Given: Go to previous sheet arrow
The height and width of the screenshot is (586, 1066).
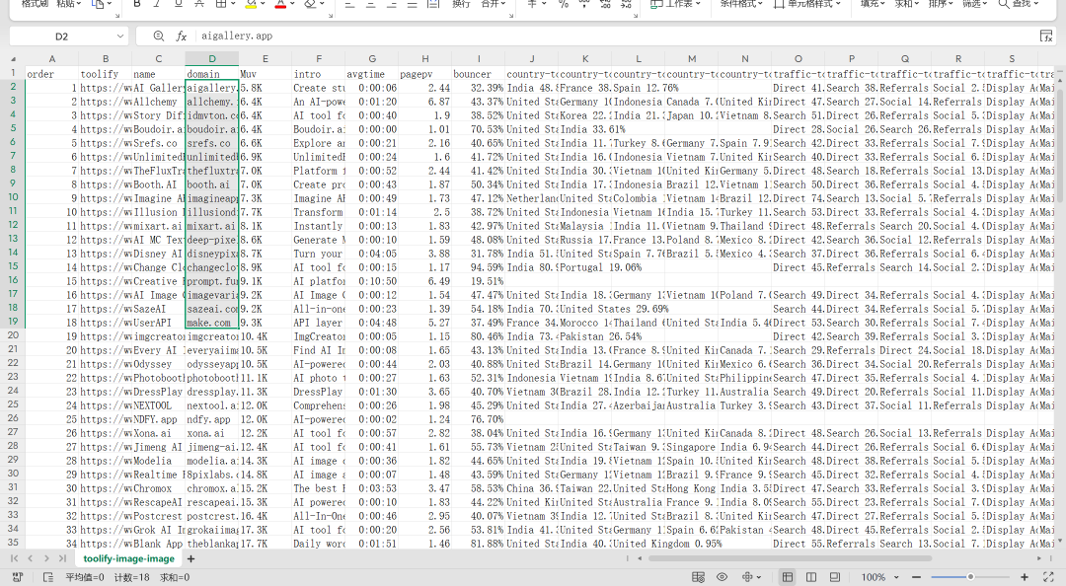Looking at the screenshot, I should 30,558.
